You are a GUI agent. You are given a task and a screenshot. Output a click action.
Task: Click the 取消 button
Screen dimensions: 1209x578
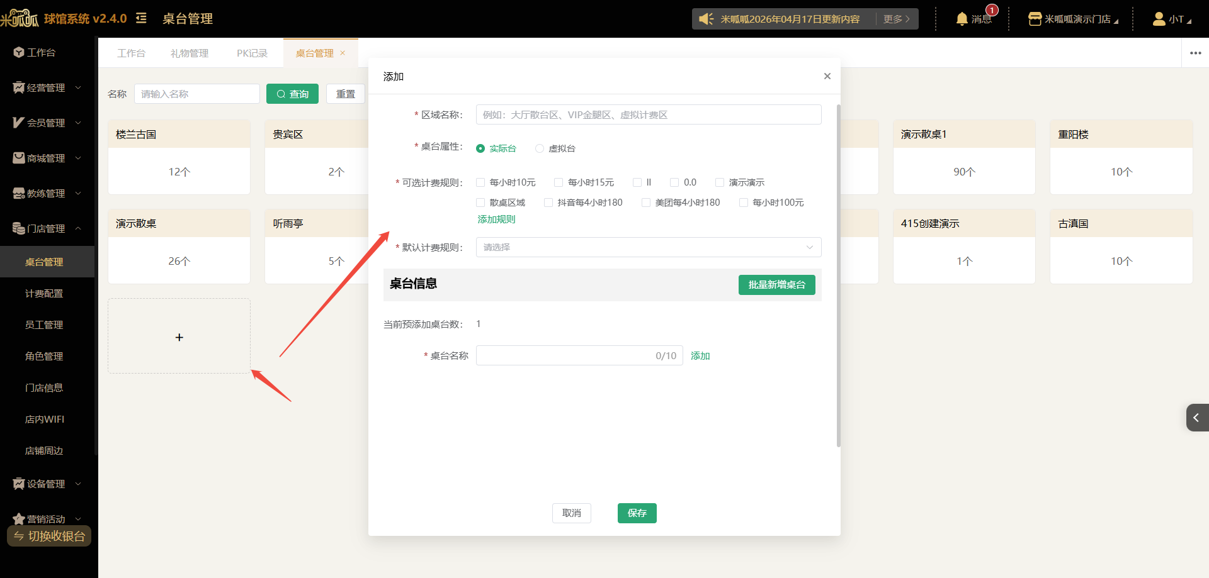coord(572,513)
